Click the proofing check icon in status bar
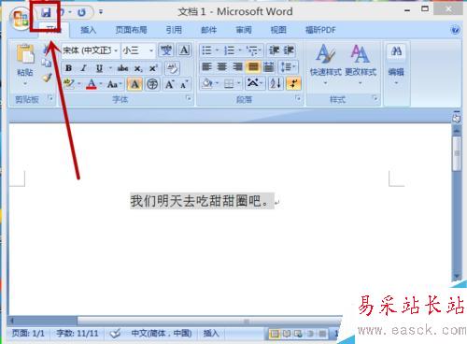This screenshot has width=467, height=344. point(115,334)
